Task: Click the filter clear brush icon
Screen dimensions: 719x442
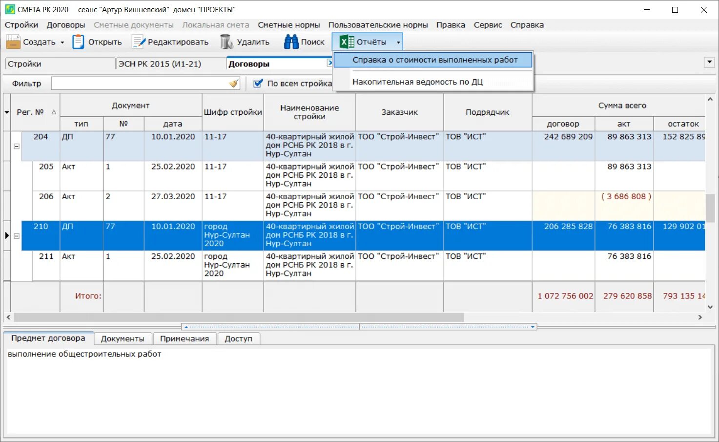Action: click(234, 84)
